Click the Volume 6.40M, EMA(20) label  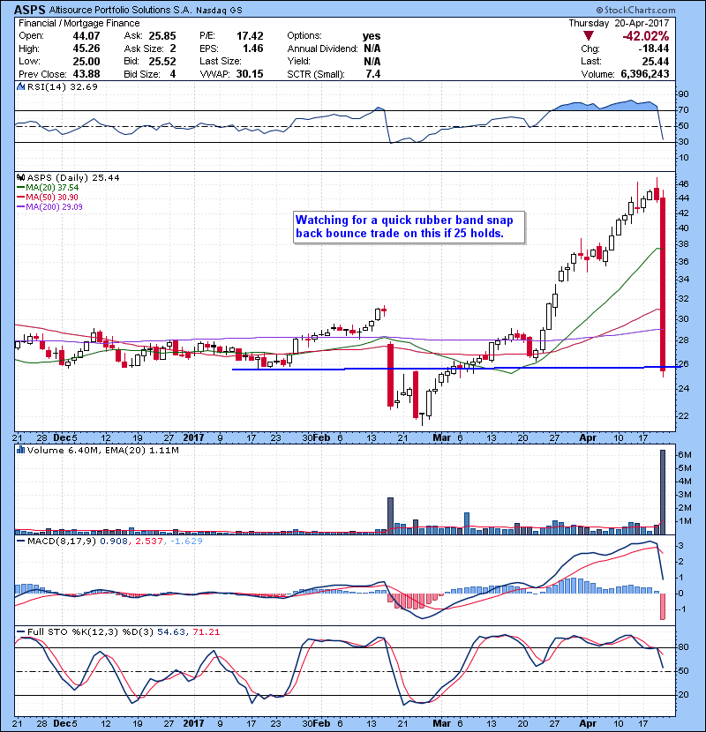coord(102,450)
